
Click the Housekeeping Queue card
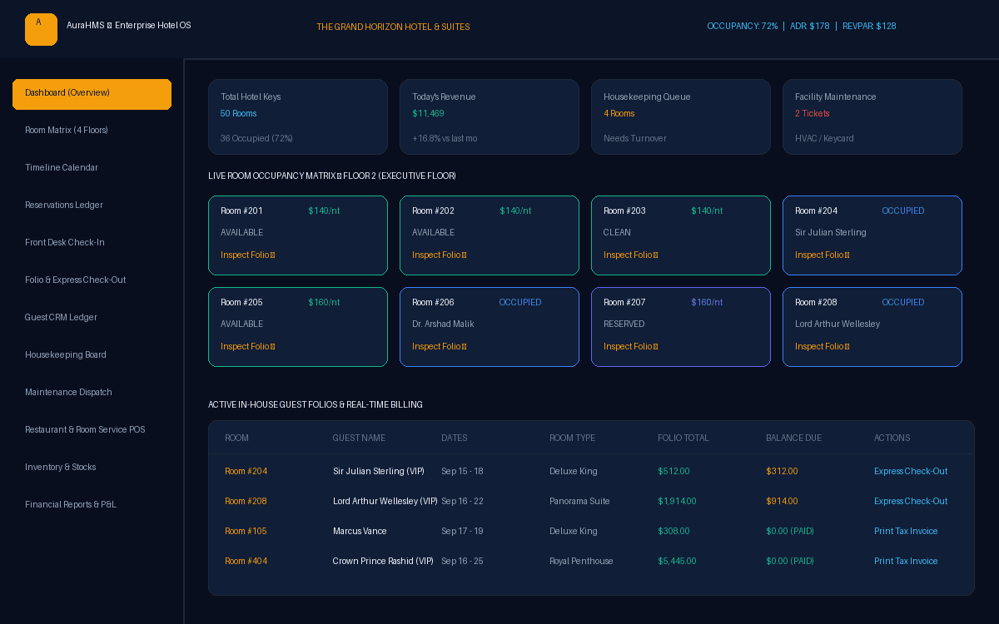click(x=681, y=117)
